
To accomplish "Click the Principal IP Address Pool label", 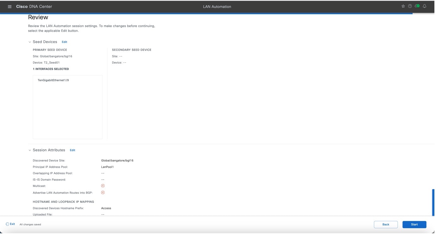I will (x=50, y=167).
